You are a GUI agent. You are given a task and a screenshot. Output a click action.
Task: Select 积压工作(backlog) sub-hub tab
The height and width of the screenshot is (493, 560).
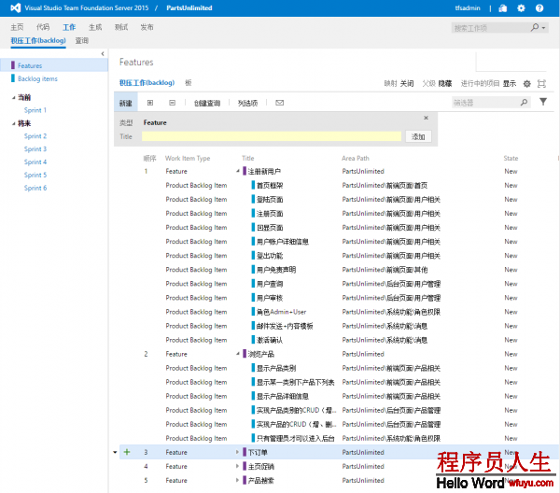[x=38, y=41]
